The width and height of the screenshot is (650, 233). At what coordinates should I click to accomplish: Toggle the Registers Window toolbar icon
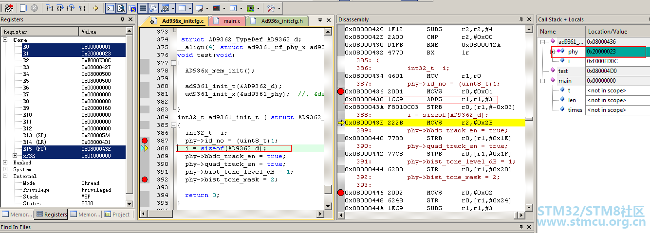tap(143, 8)
